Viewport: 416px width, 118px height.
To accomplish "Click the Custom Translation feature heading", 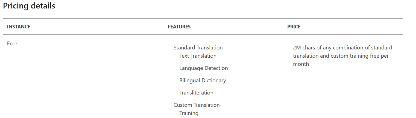I will coord(197,105).
